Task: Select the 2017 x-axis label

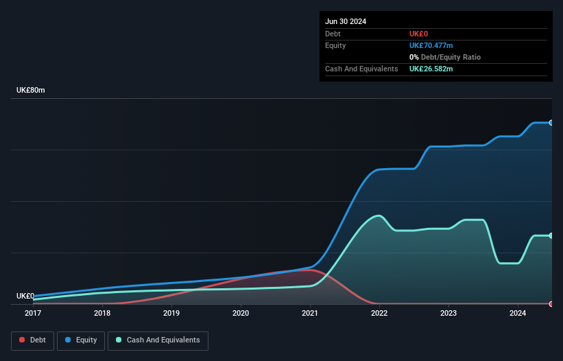Action: 33,313
